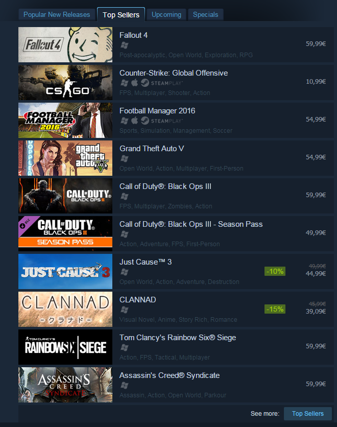Click the Apple icon under Counter-Strike: Global Offensive
The image size is (337, 427).
pyautogui.click(x=135, y=83)
